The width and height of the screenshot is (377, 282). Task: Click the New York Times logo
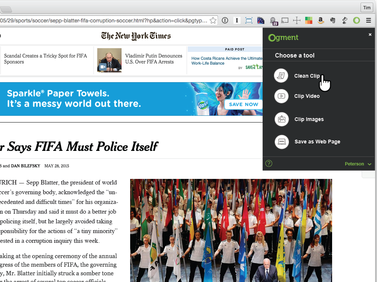[x=136, y=36]
